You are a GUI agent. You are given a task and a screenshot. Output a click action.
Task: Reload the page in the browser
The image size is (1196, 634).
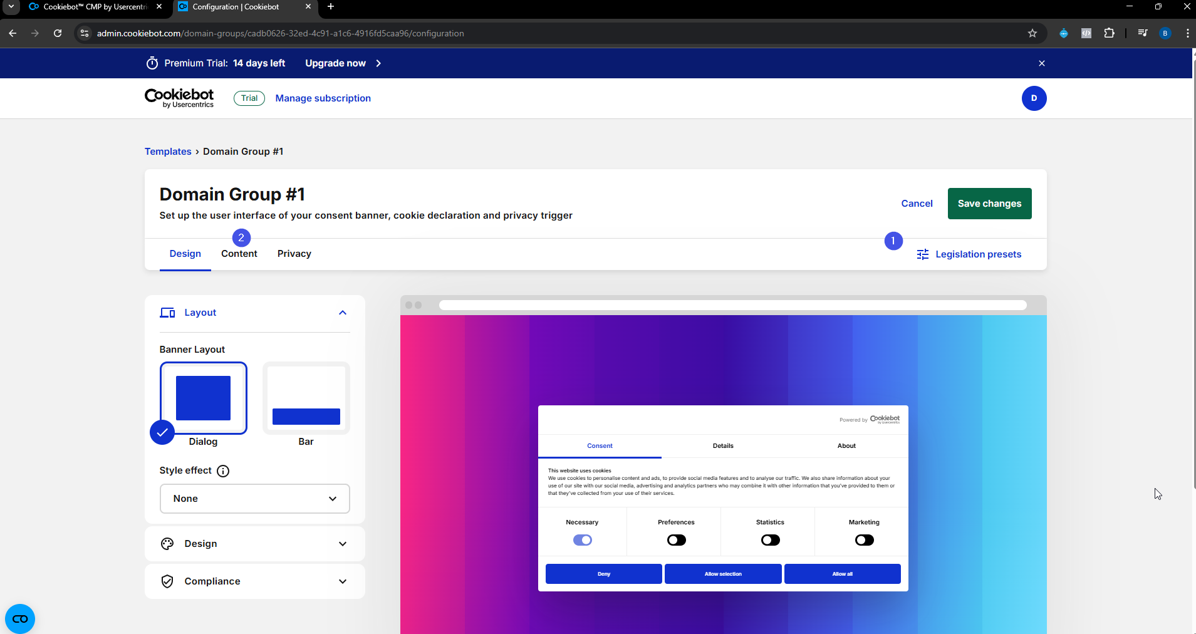click(58, 33)
